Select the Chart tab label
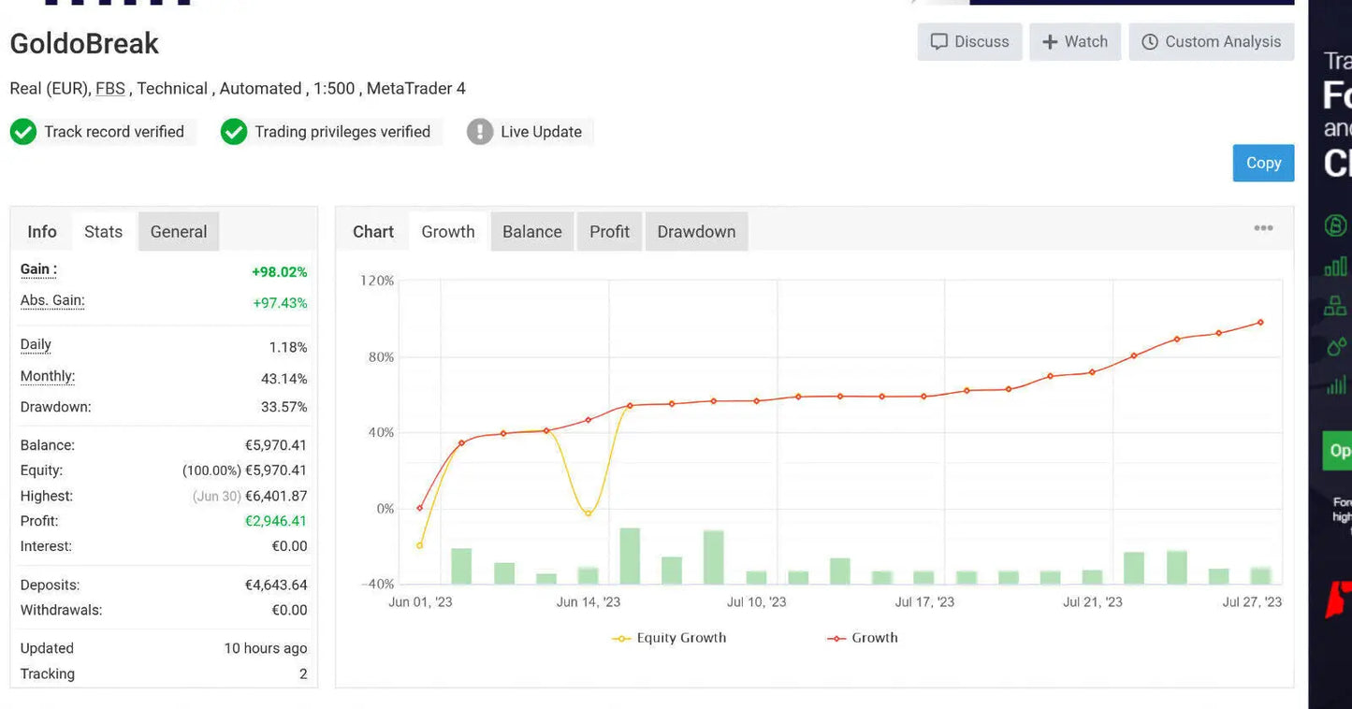This screenshot has width=1352, height=709. tap(373, 232)
